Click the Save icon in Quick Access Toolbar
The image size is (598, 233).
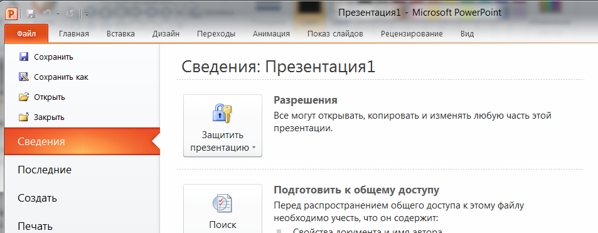(x=31, y=14)
